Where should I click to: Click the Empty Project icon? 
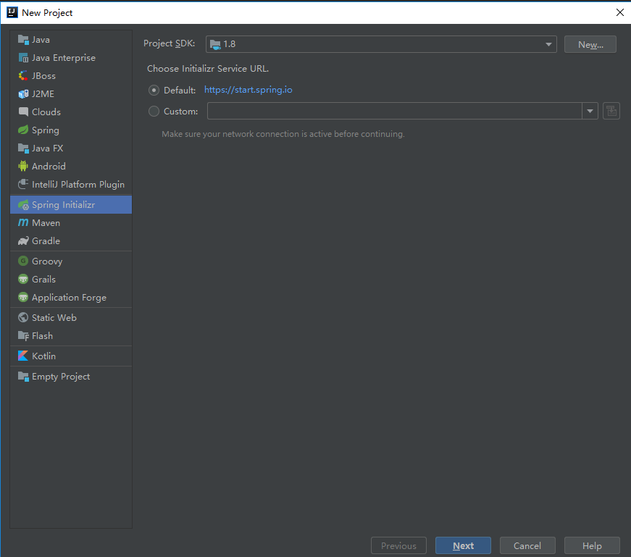23,377
